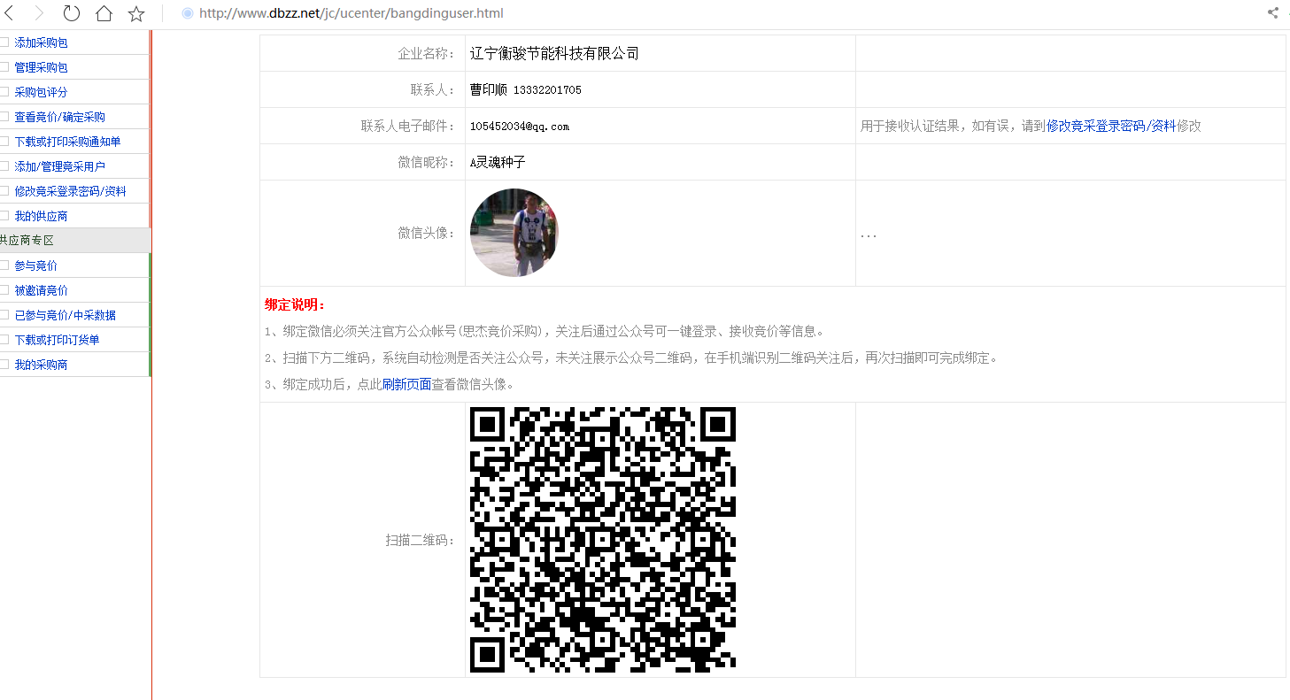Select the dbzz.net URL in the address bar
Viewport: 1290px width, 700px height.
click(351, 13)
